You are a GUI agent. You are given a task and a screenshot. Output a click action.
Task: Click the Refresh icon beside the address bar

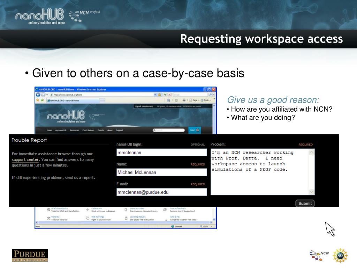click(165, 95)
